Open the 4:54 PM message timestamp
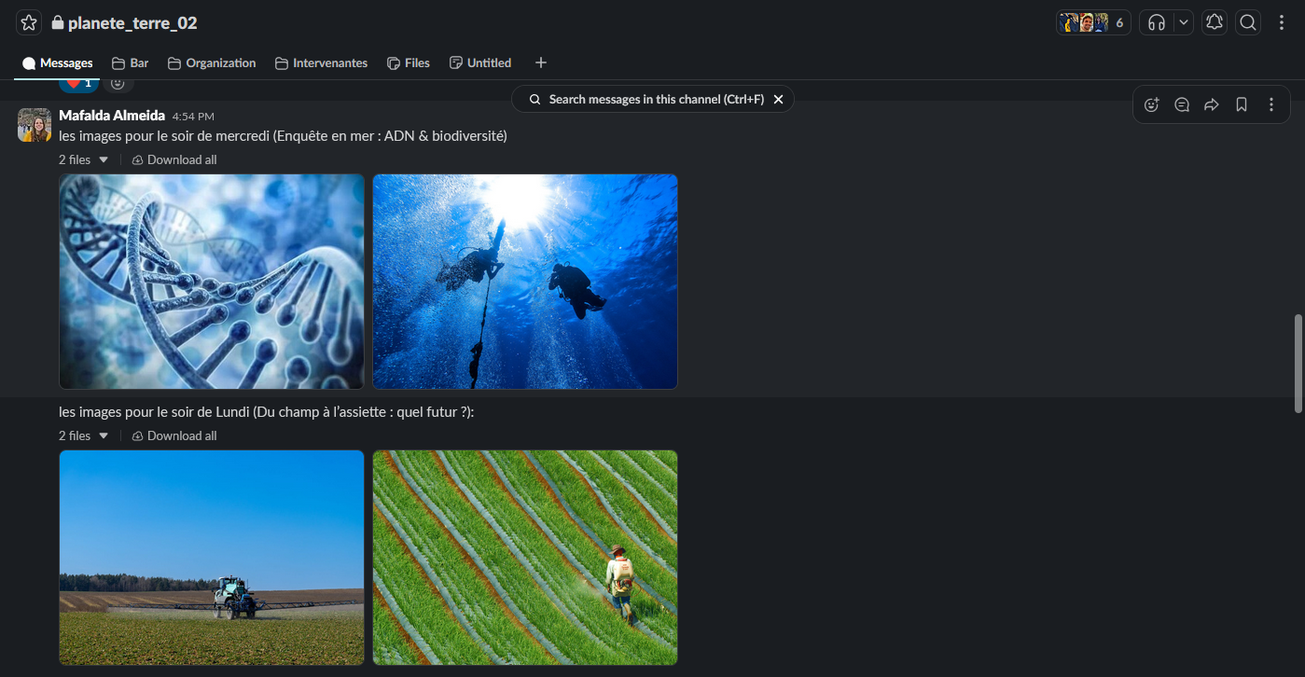 [x=193, y=117]
